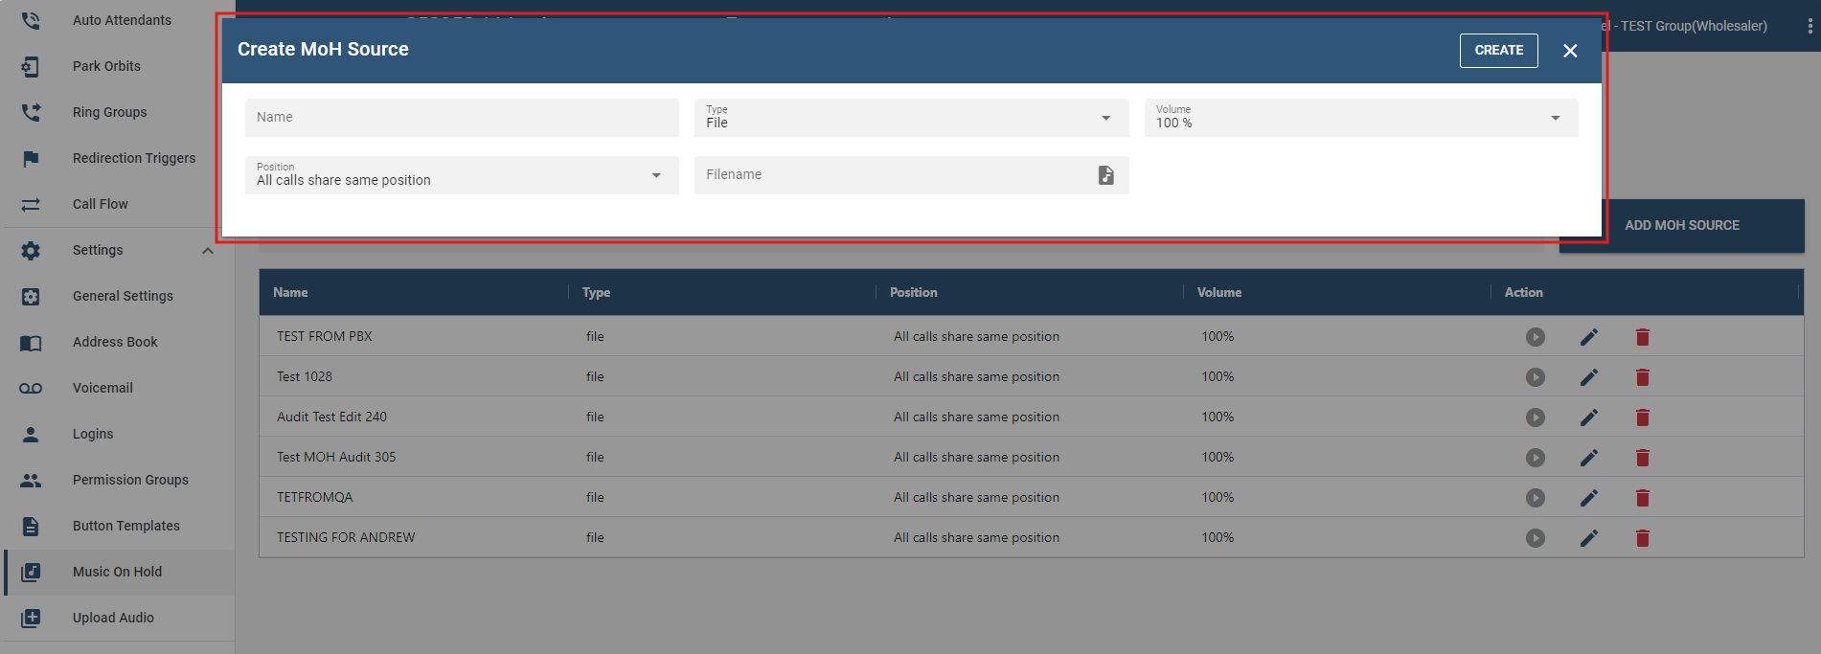Play the TEST FROM PBX audio
The image size is (1821, 654).
[1535, 337]
